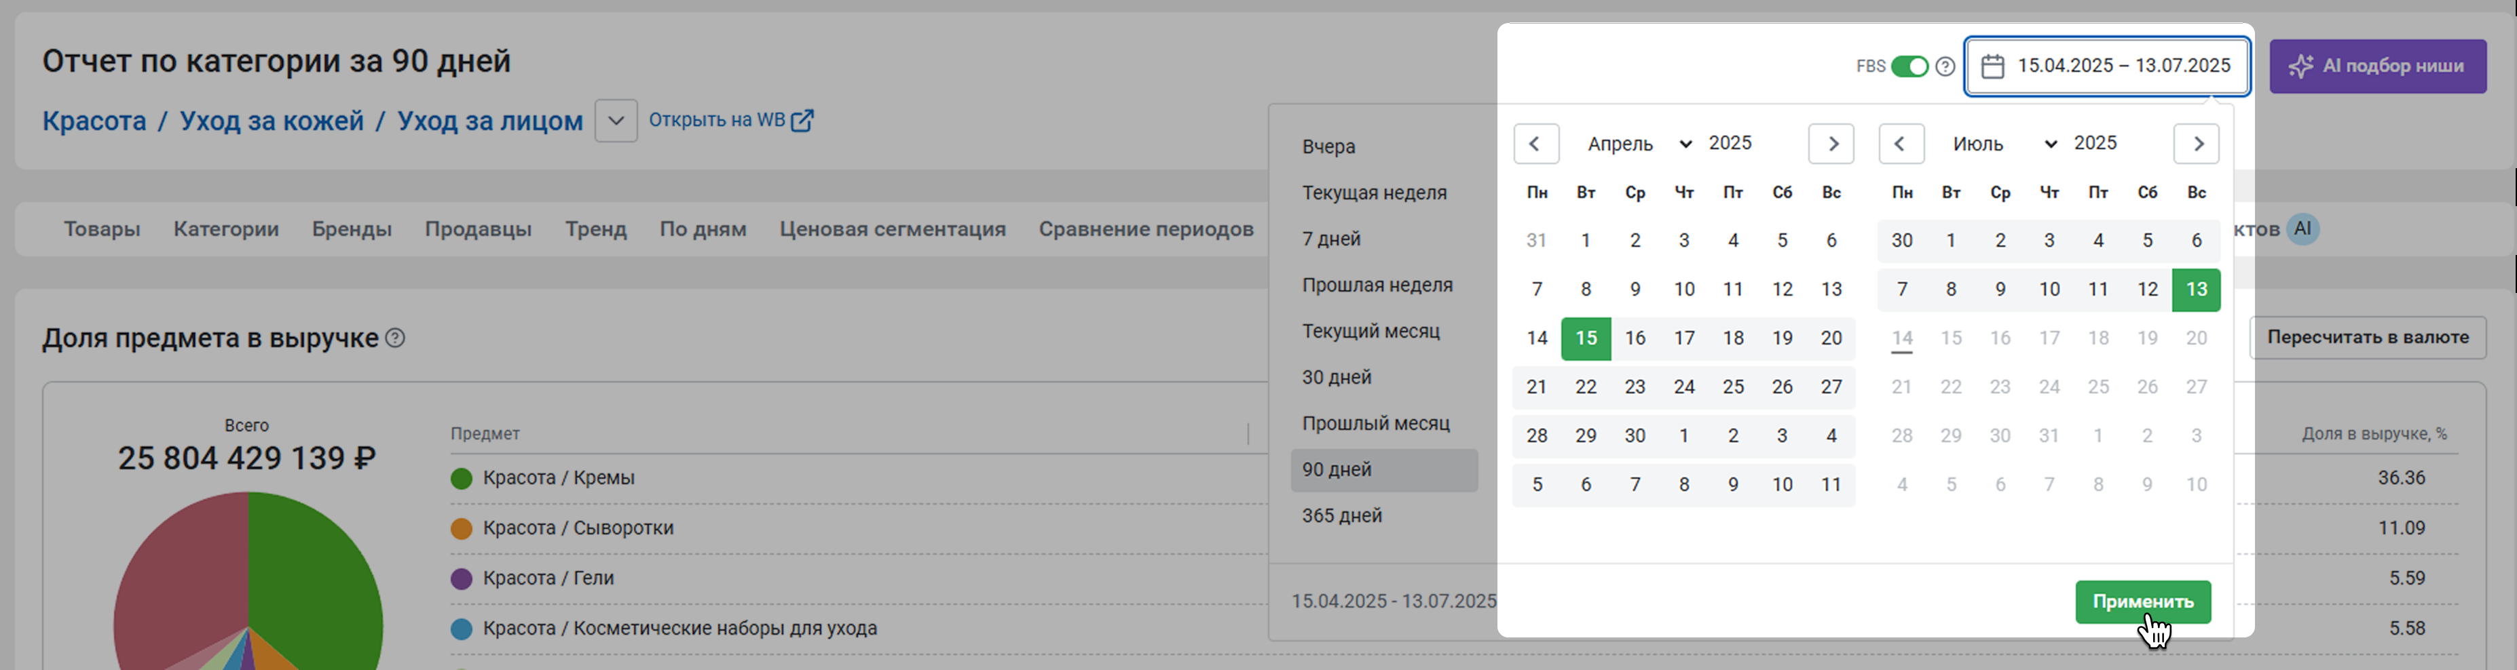Screen dimensions: 2517x670
Task: Switch to the Категории tab
Action: pos(226,229)
